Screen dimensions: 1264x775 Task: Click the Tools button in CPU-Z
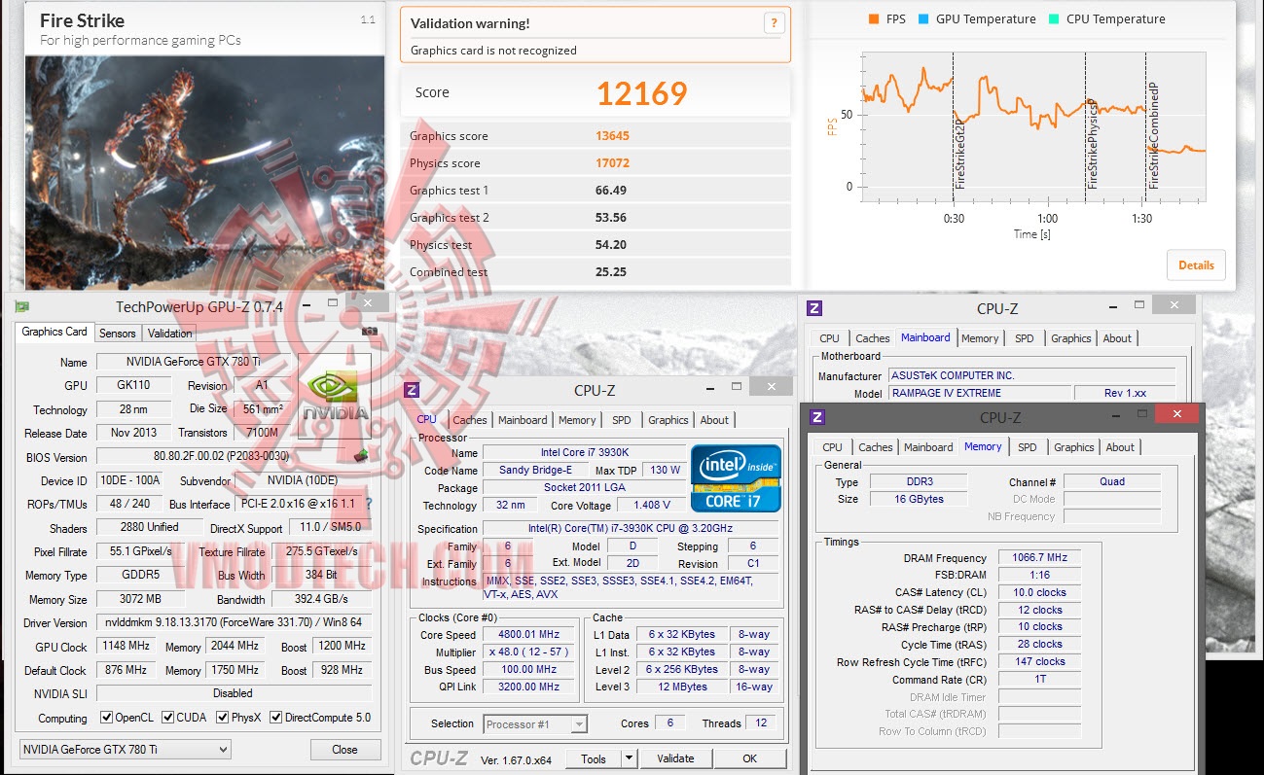[594, 758]
